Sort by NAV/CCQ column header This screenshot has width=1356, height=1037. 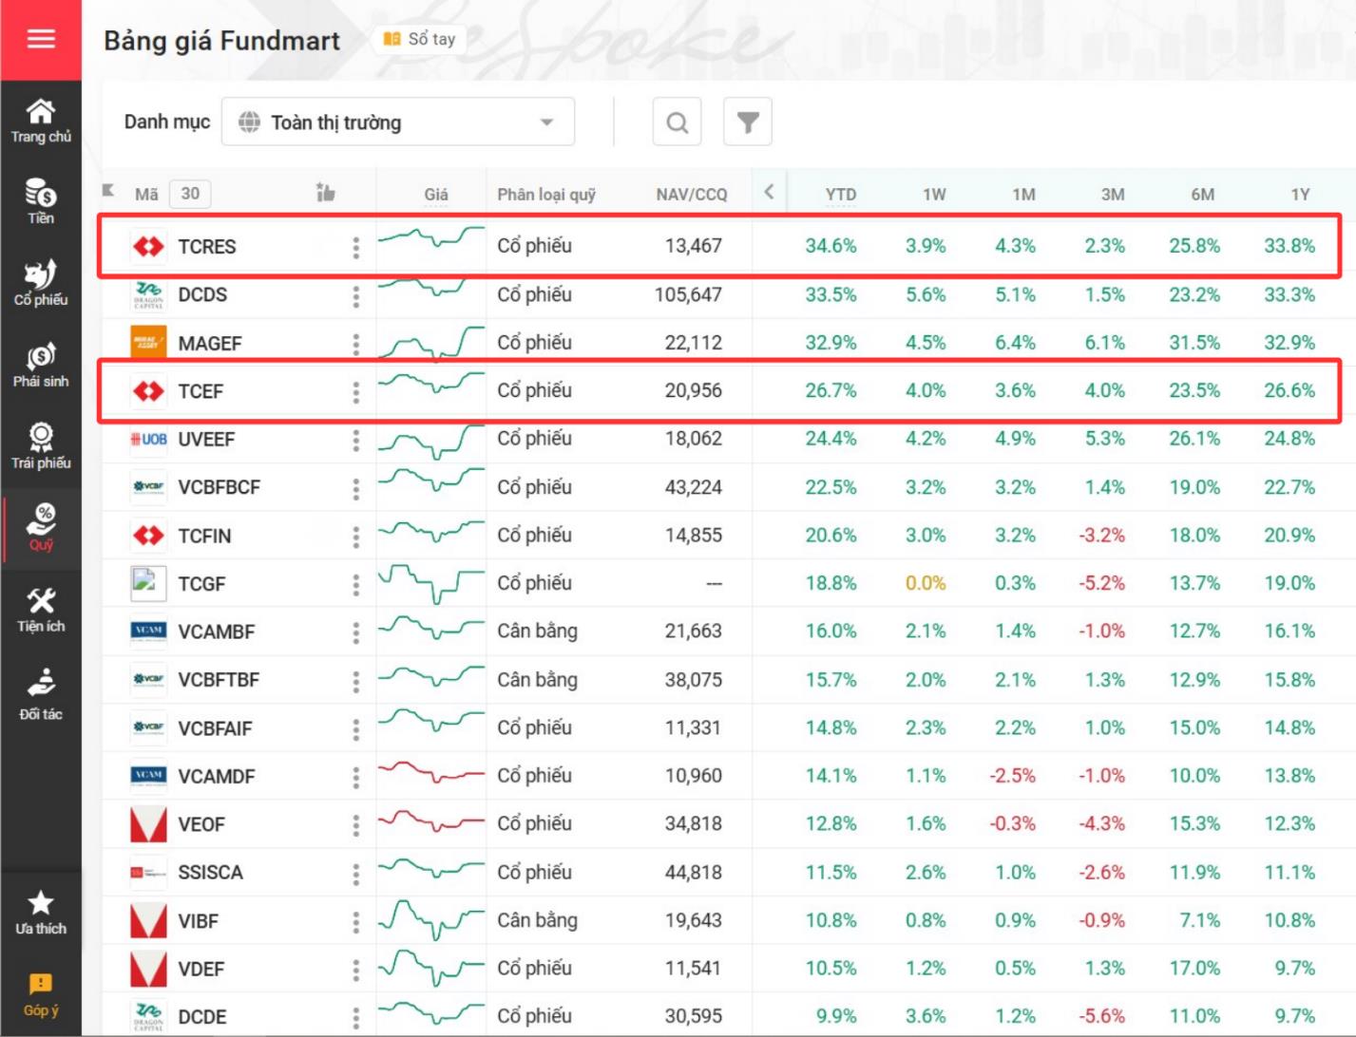click(691, 195)
